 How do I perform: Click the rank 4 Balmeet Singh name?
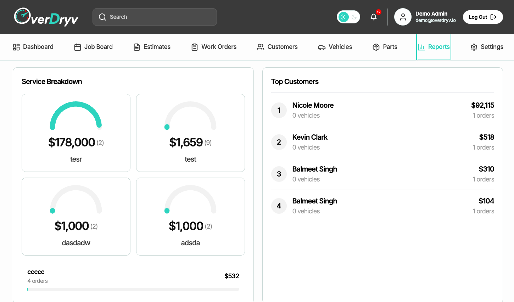tap(314, 201)
